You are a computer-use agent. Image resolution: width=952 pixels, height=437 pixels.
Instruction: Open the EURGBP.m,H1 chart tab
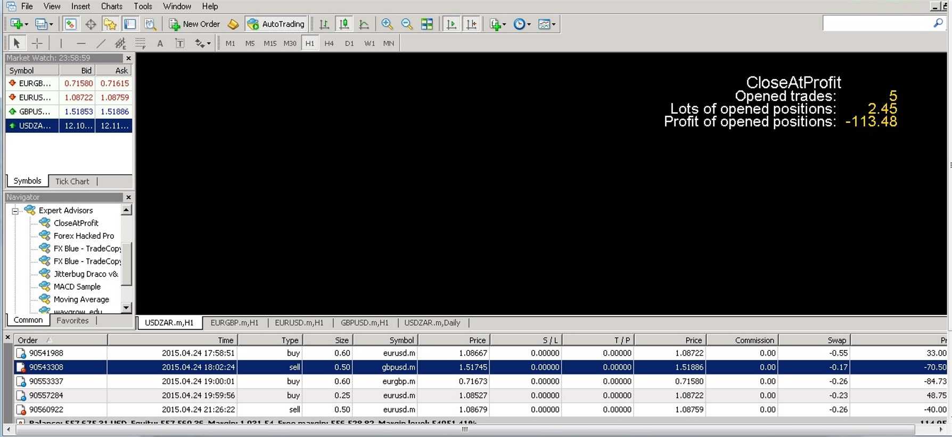pyautogui.click(x=234, y=323)
